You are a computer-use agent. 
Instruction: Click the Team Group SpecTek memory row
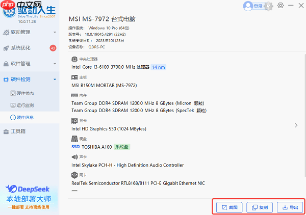click(139, 111)
